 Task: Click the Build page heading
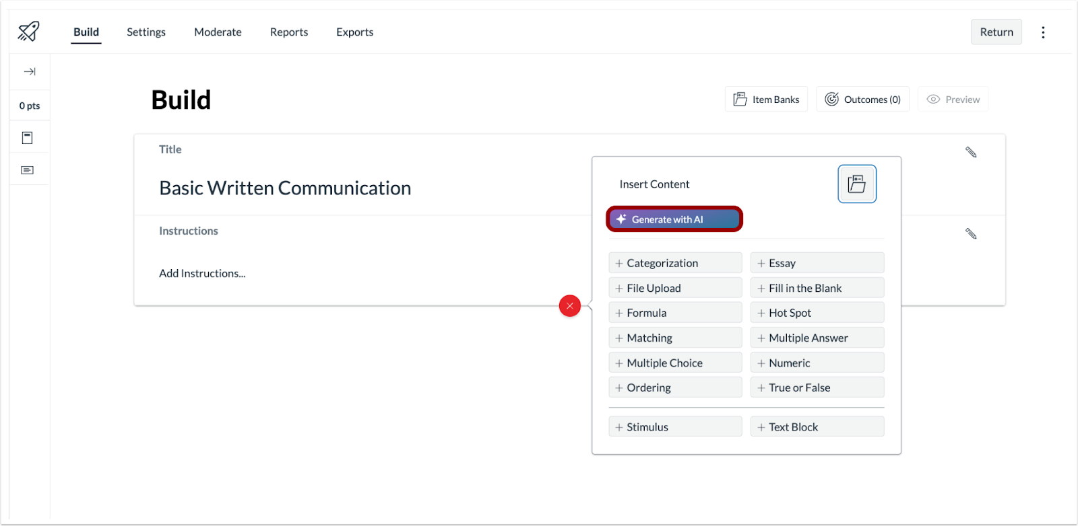[181, 100]
